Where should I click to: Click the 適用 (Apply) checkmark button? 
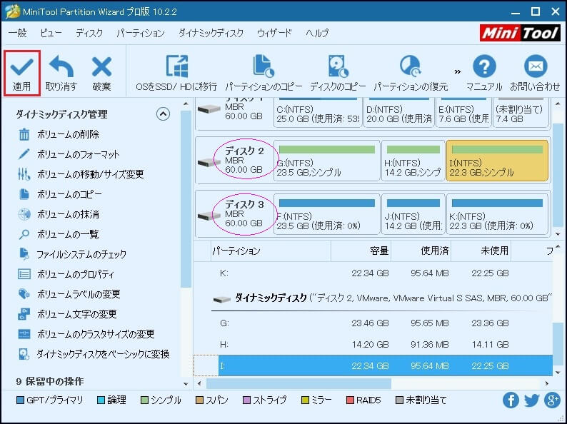[x=21, y=74]
